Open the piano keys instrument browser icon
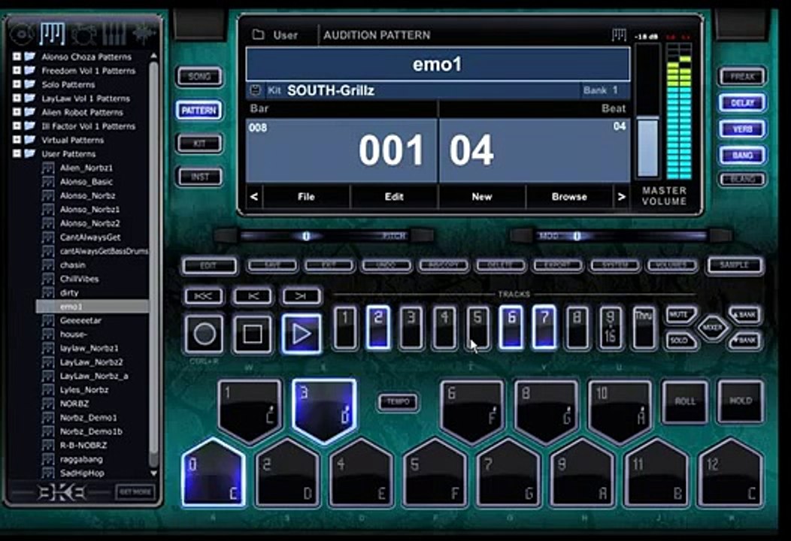791x541 pixels. pos(114,34)
